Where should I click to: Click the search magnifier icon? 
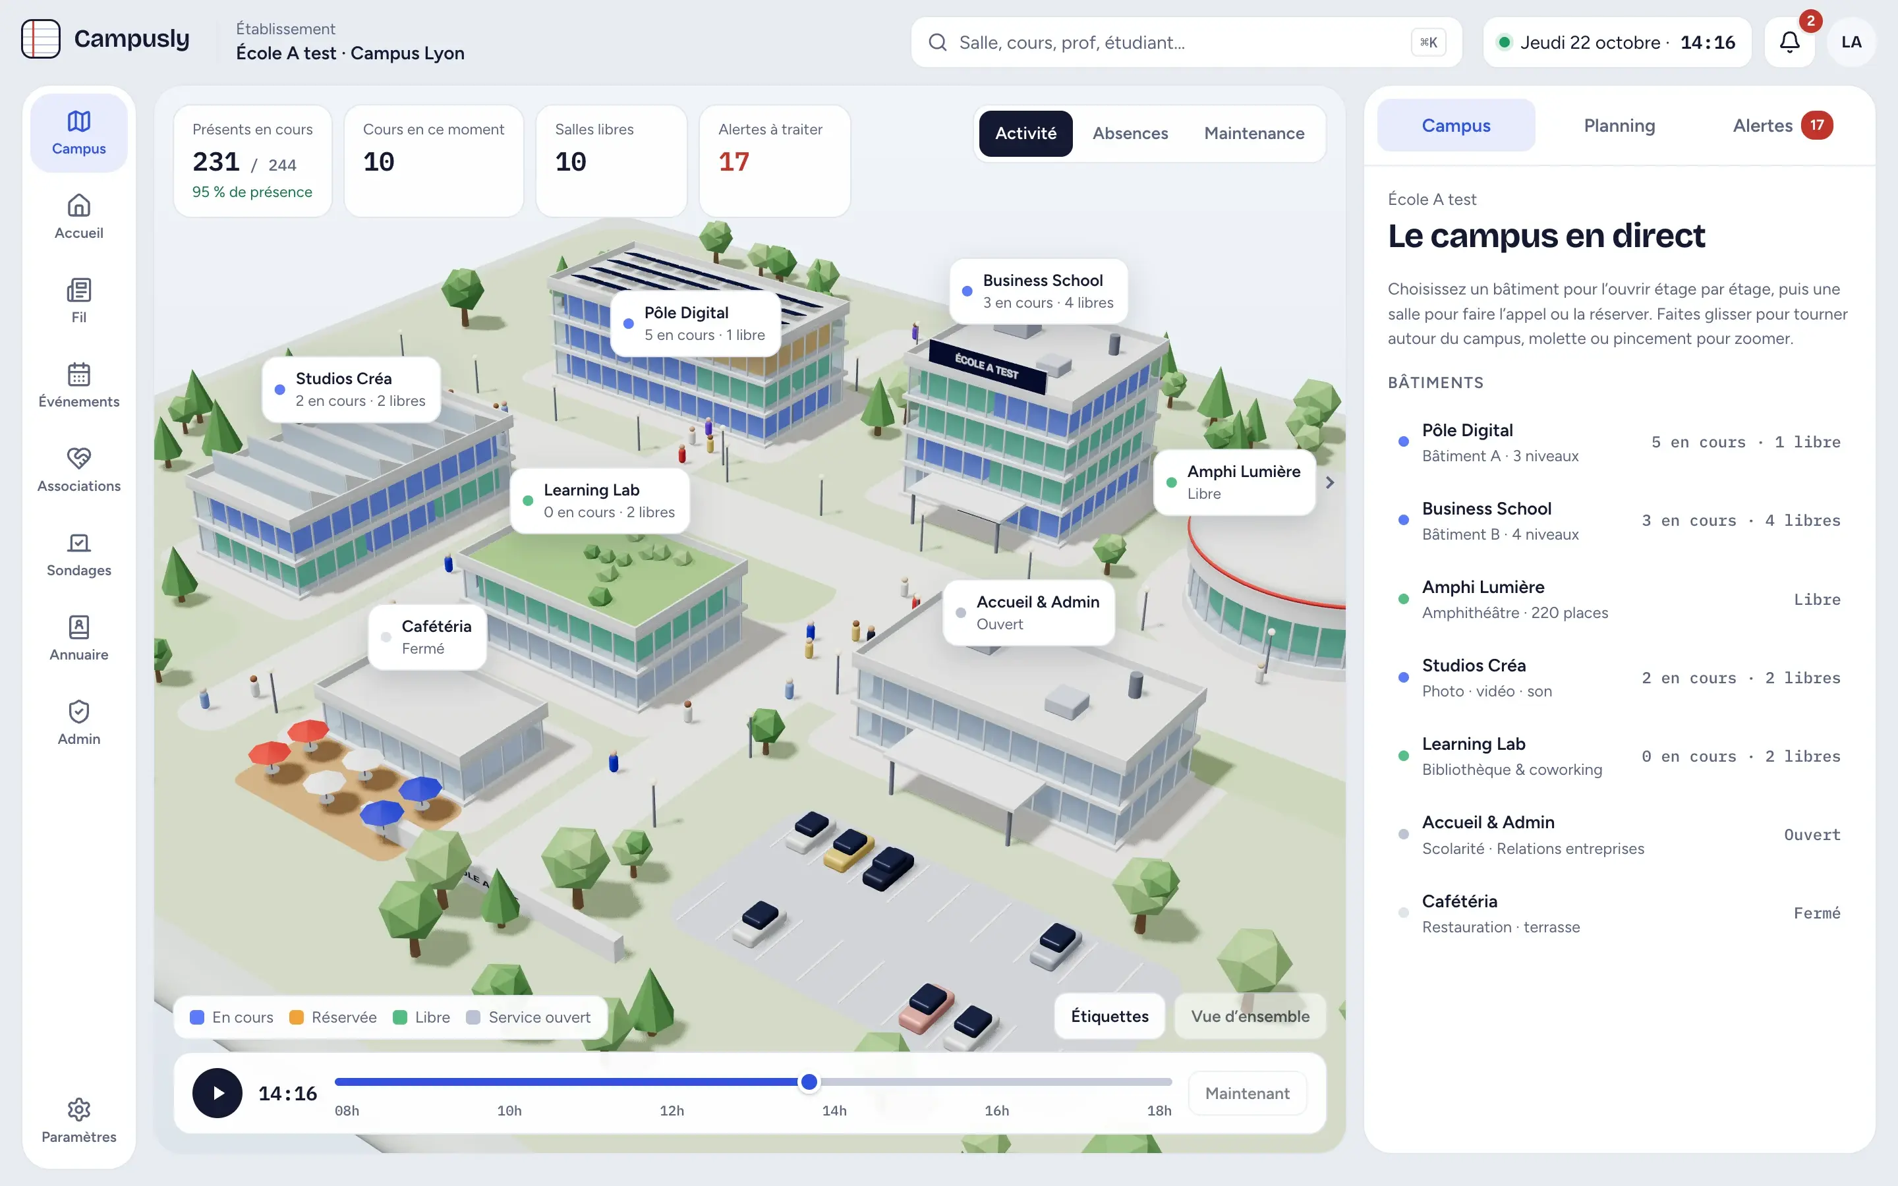[x=937, y=42]
